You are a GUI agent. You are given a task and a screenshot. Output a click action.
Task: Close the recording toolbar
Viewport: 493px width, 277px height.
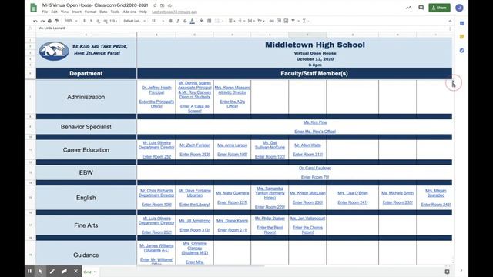point(75,271)
